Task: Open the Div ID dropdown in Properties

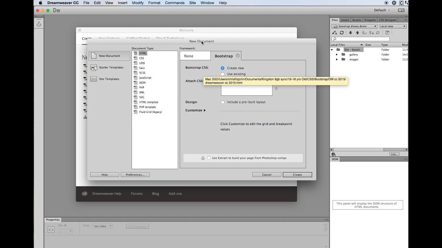Action: 65,231
